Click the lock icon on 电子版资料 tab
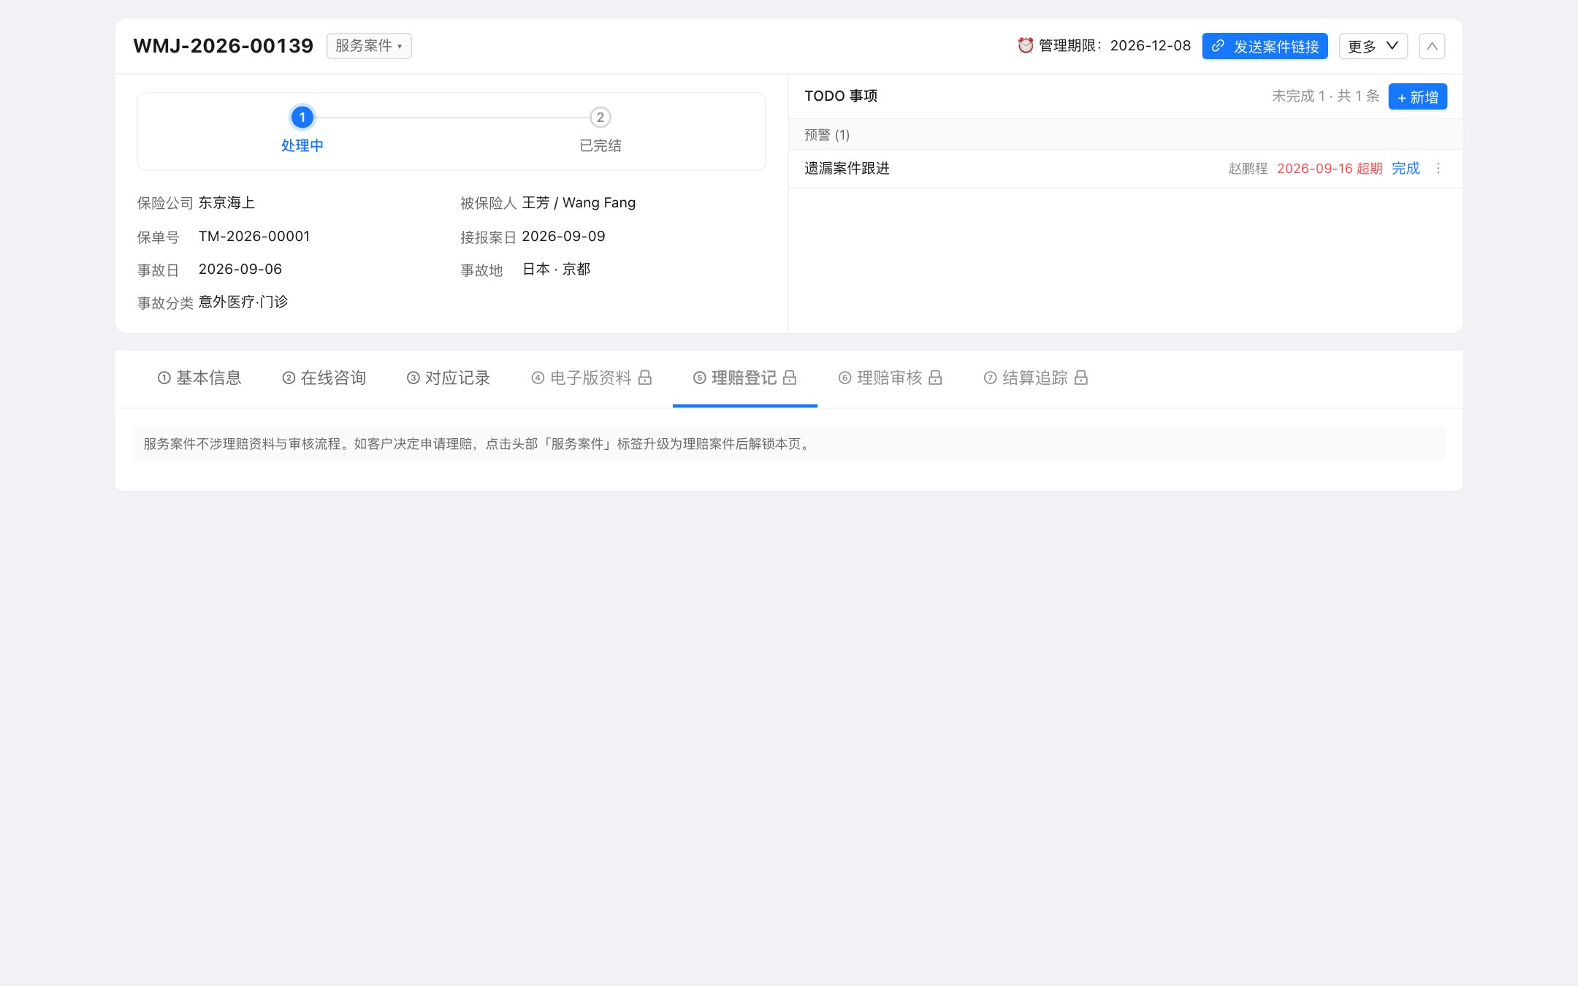 pos(645,378)
